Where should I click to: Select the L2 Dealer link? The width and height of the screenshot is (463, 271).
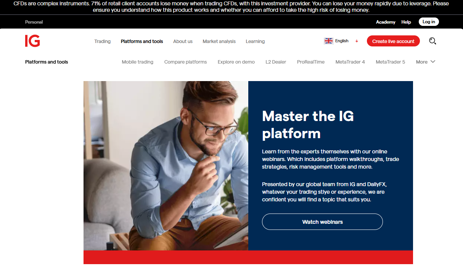click(276, 62)
